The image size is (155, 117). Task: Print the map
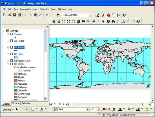[19, 15]
